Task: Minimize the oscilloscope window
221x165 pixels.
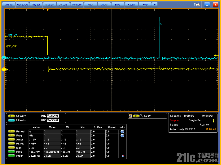Action: pyautogui.click(x=207, y=5)
